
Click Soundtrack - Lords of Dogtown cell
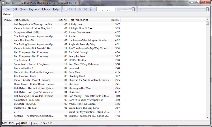point(31,64)
